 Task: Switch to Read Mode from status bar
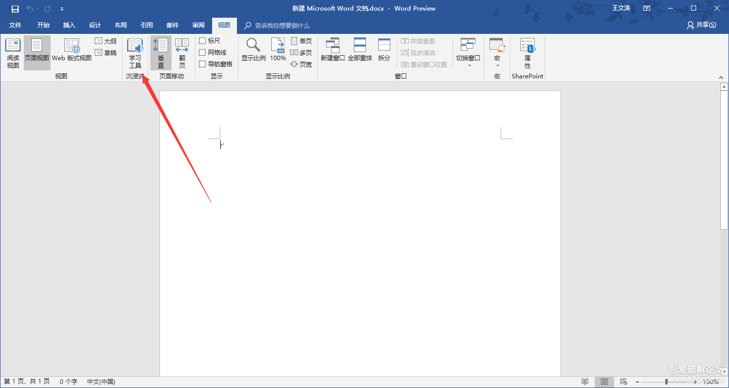coord(585,381)
